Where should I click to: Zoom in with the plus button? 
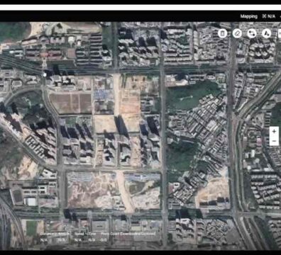[x=274, y=131]
